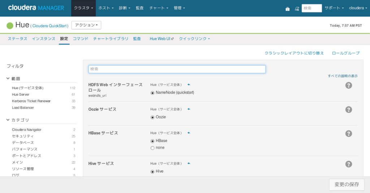Open クラスタ dropdown menu

click(83, 8)
